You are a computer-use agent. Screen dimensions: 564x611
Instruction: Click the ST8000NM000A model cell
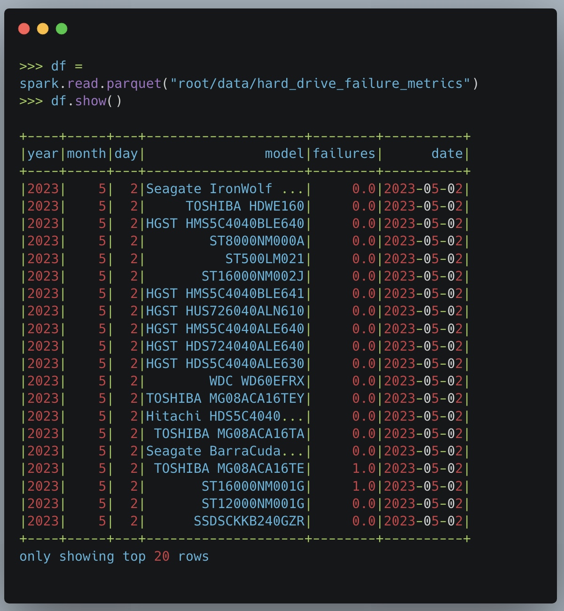point(257,241)
